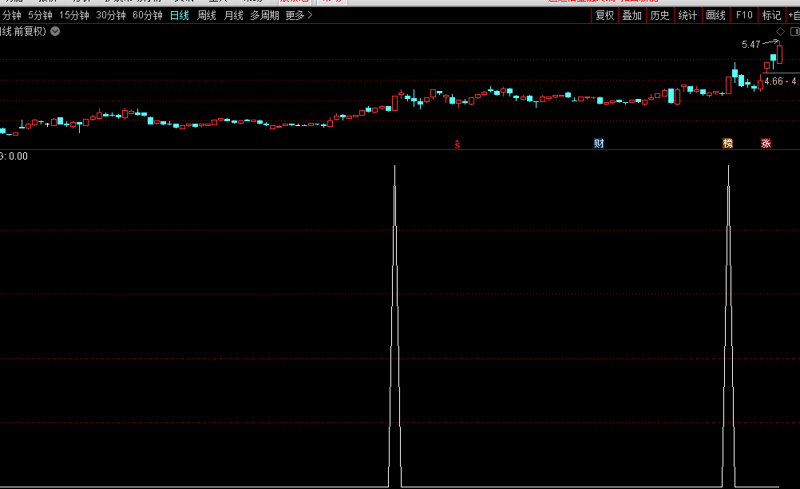Viewport: 800px width, 489px height.
Task: Select the 5分钟 period
Action: coord(40,15)
